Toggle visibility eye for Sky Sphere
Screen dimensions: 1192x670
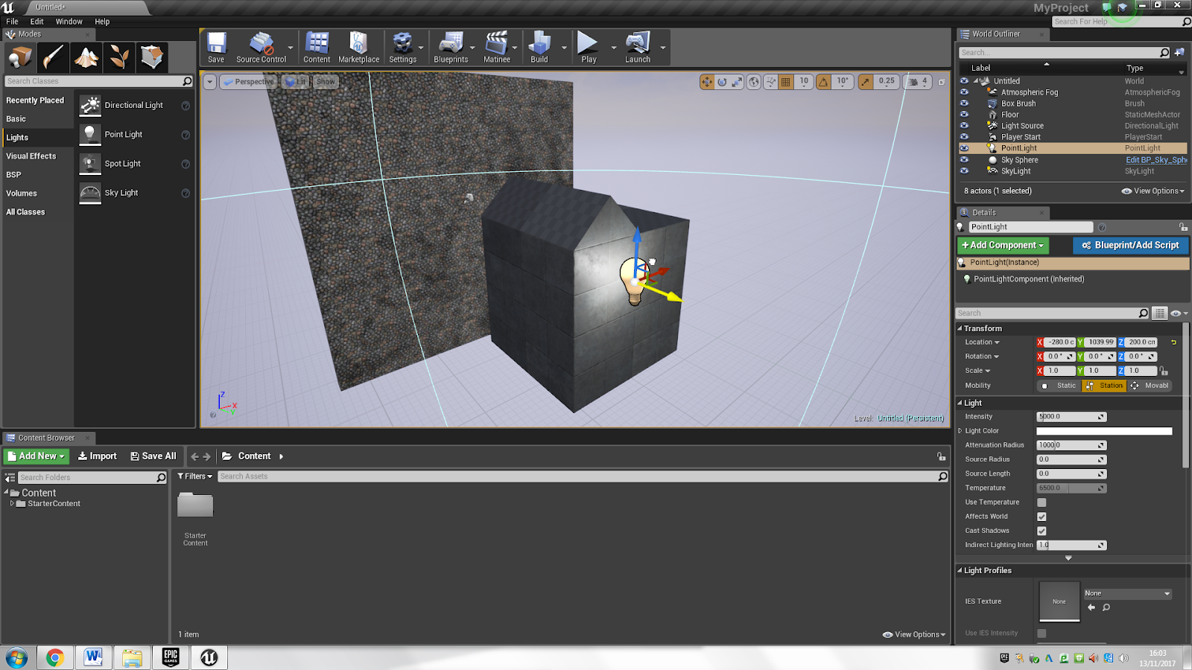tap(964, 159)
